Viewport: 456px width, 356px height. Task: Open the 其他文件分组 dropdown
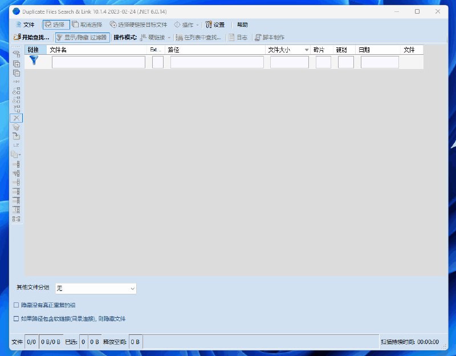pyautogui.click(x=95, y=289)
